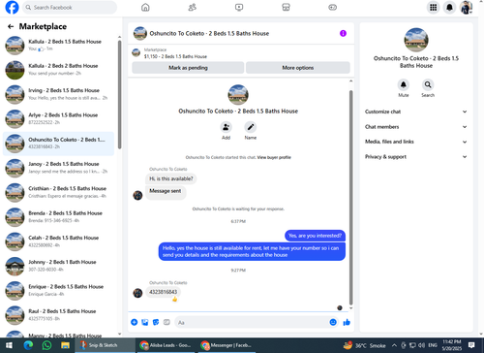Open listing thumbnail in right info panel
The width and height of the screenshot is (484, 353).
point(416,40)
